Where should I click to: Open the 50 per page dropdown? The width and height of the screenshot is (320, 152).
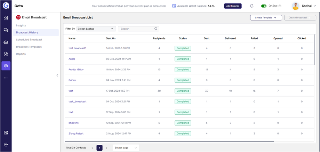pos(126,148)
